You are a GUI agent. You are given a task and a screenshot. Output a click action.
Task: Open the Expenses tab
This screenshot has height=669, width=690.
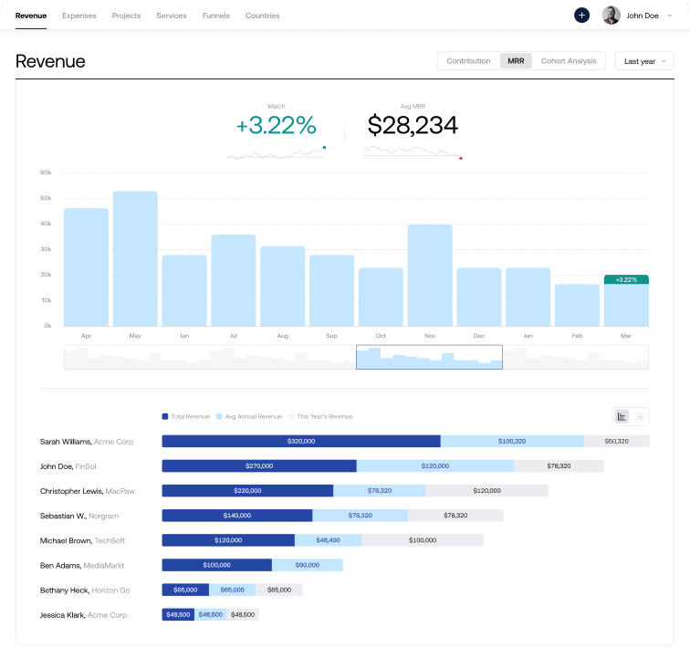click(x=78, y=16)
